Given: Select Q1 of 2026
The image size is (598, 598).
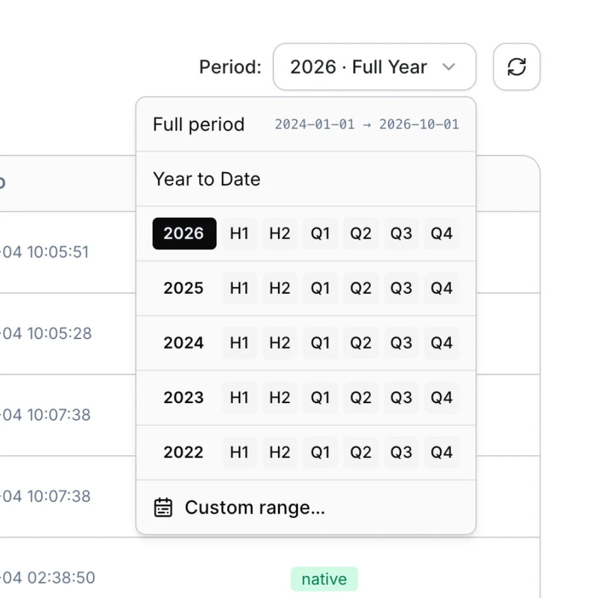Looking at the screenshot, I should coord(321,233).
